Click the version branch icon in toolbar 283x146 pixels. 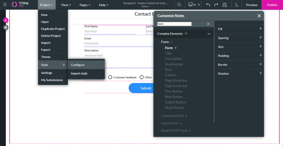tap(236, 5)
